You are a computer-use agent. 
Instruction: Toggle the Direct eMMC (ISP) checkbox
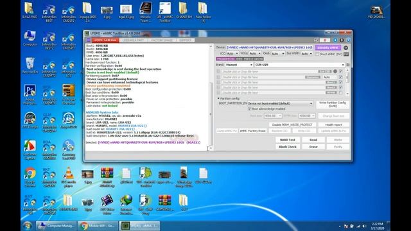[x=317, y=54]
